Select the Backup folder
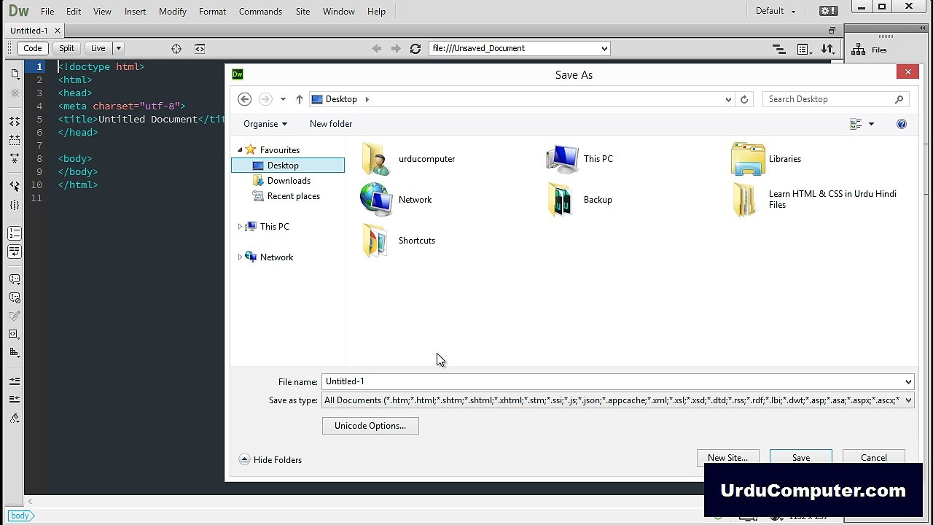Viewport: 933px width, 525px height. [x=580, y=200]
